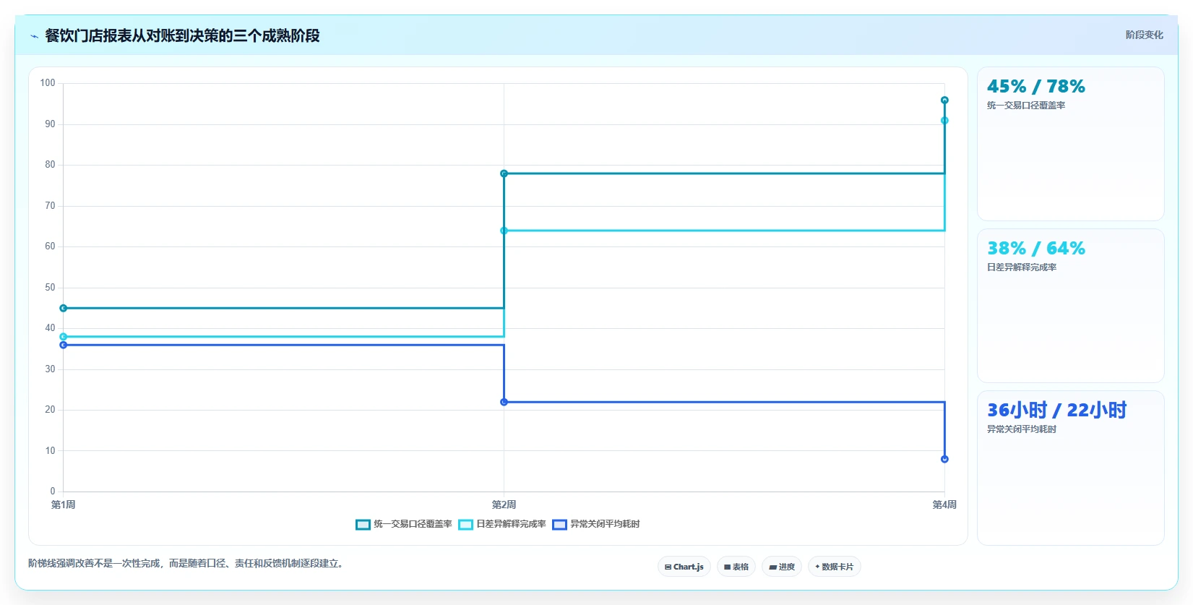This screenshot has width=1193, height=605.
Task: Click the 第2周 data point at 64
Action: pyautogui.click(x=504, y=231)
